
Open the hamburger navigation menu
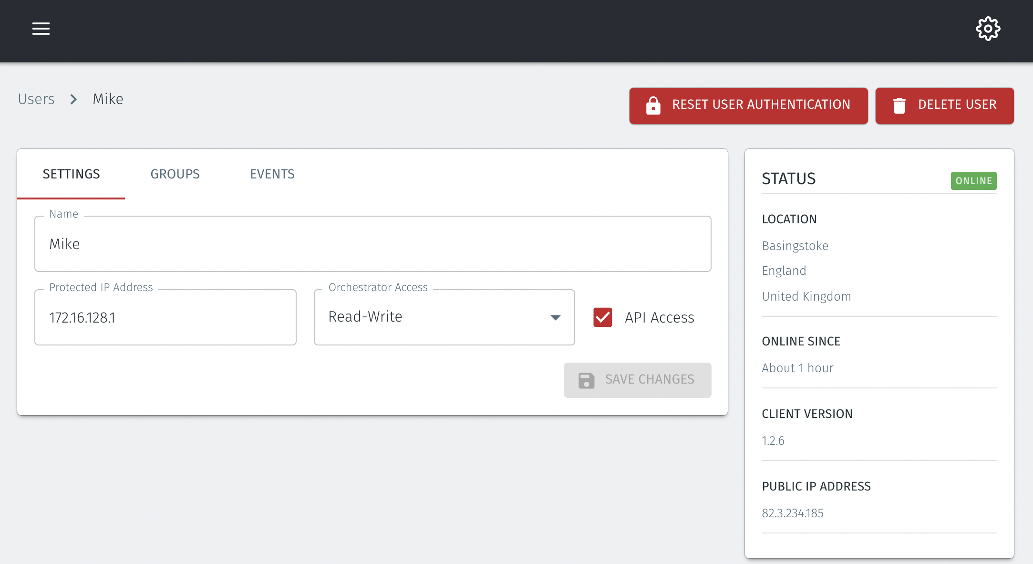pyautogui.click(x=41, y=29)
